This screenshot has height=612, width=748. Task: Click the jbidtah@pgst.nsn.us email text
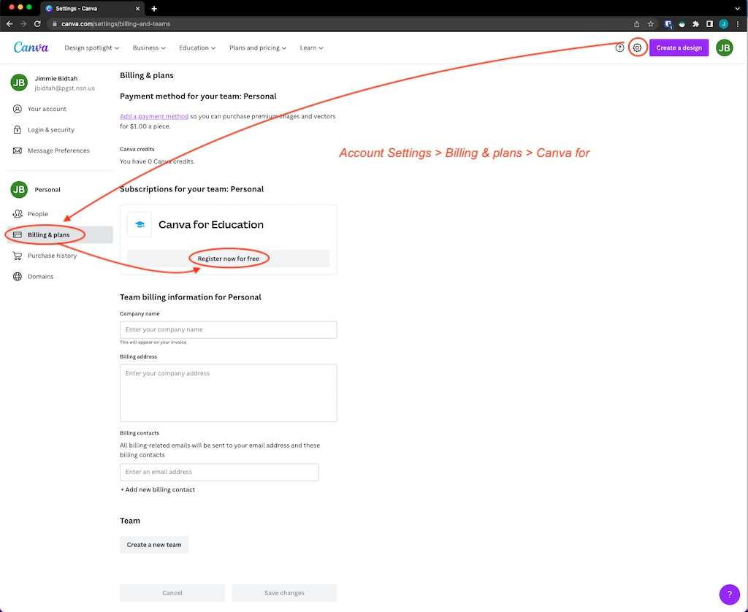click(64, 88)
